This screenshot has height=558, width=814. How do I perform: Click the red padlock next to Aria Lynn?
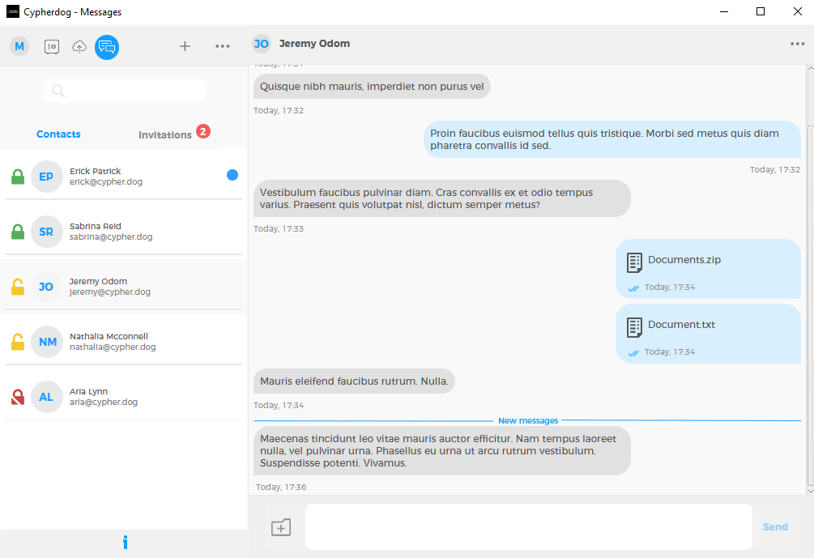pyautogui.click(x=17, y=396)
